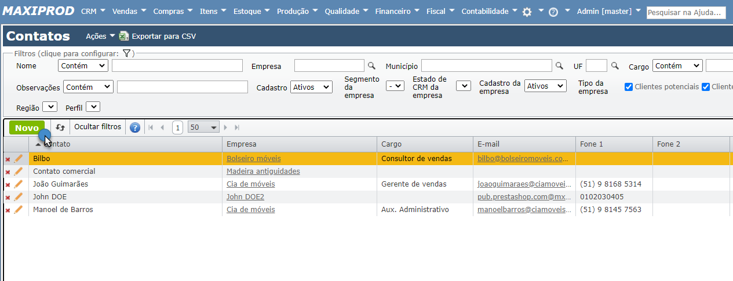Delete the Manoel de Barros row
The width and height of the screenshot is (733, 281).
8,210
